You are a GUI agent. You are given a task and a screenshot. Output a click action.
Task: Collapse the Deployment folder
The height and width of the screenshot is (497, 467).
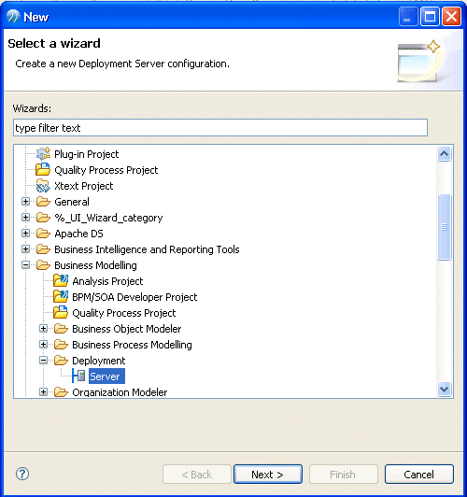[x=43, y=360]
